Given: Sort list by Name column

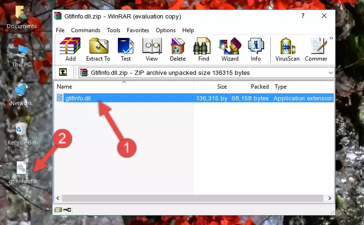Looking at the screenshot, I should 124,87.
